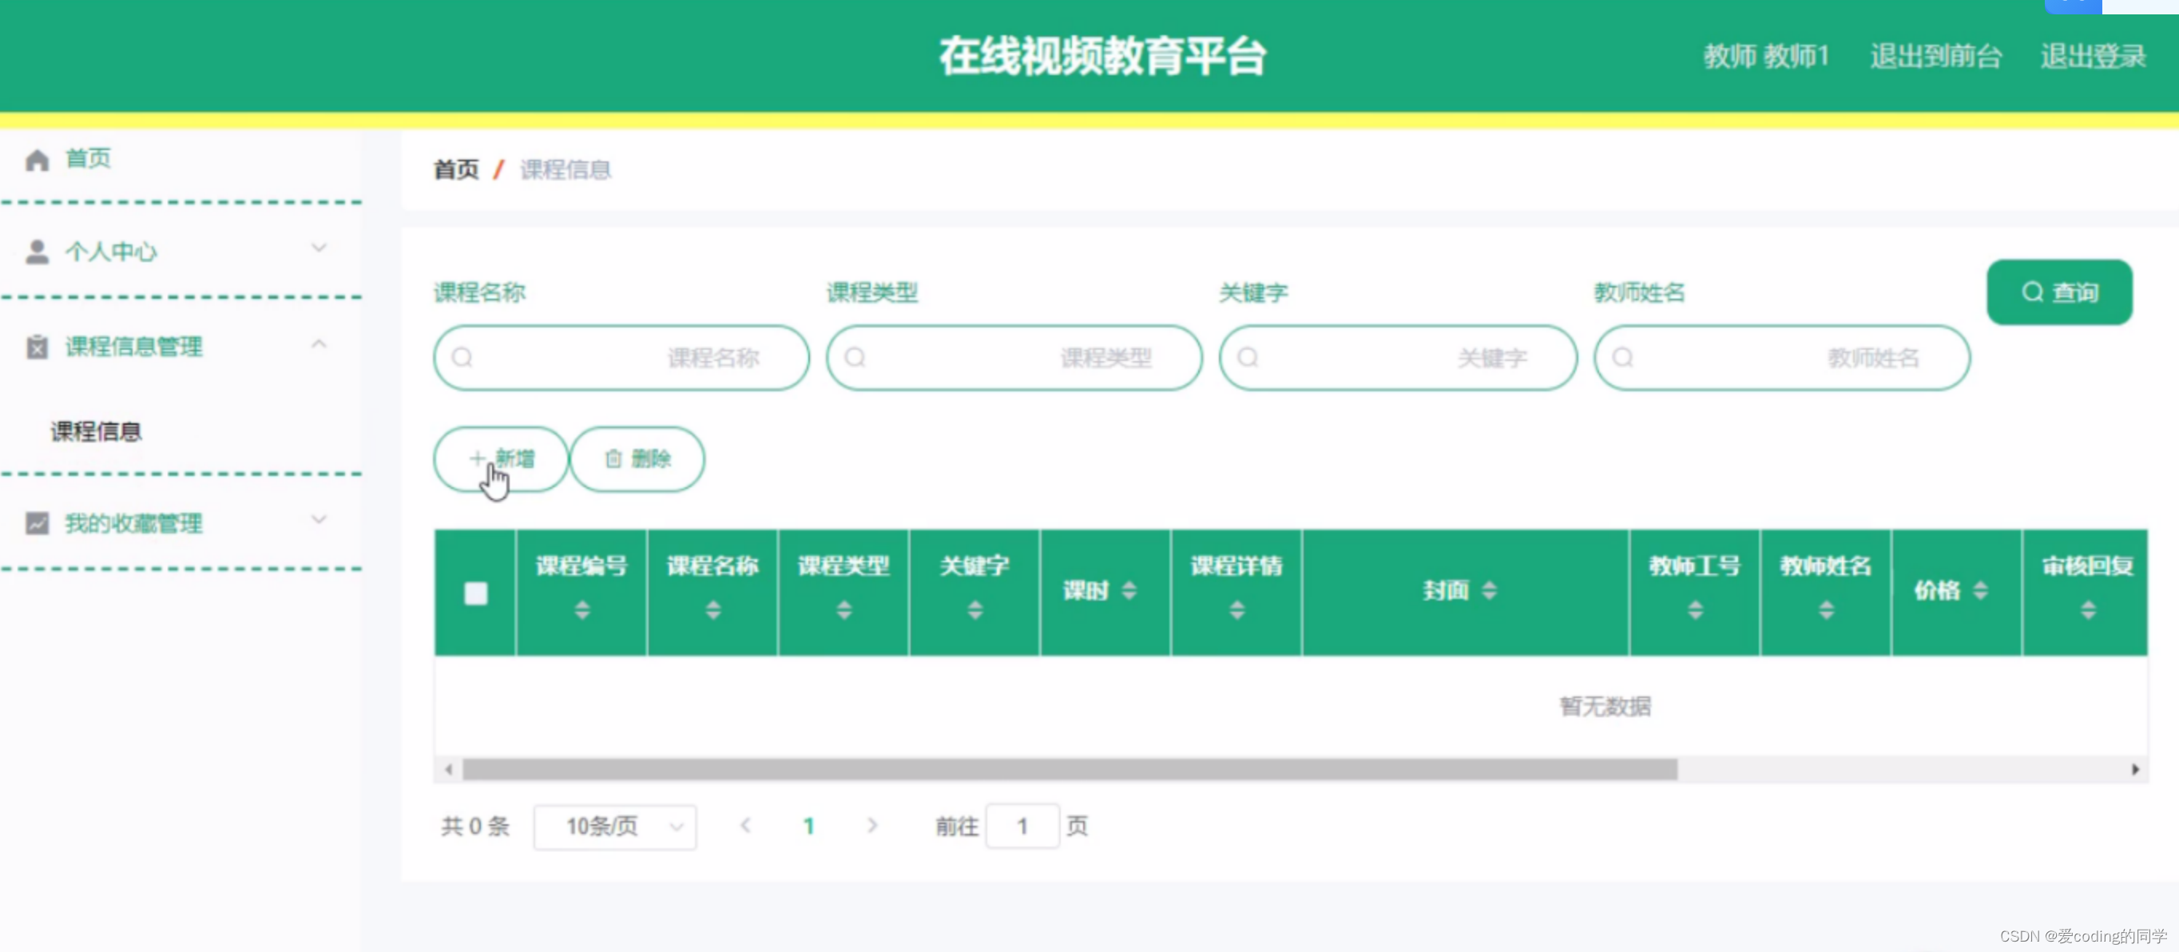The image size is (2179, 952).
Task: Click 前往 page number input
Action: click(x=1022, y=826)
